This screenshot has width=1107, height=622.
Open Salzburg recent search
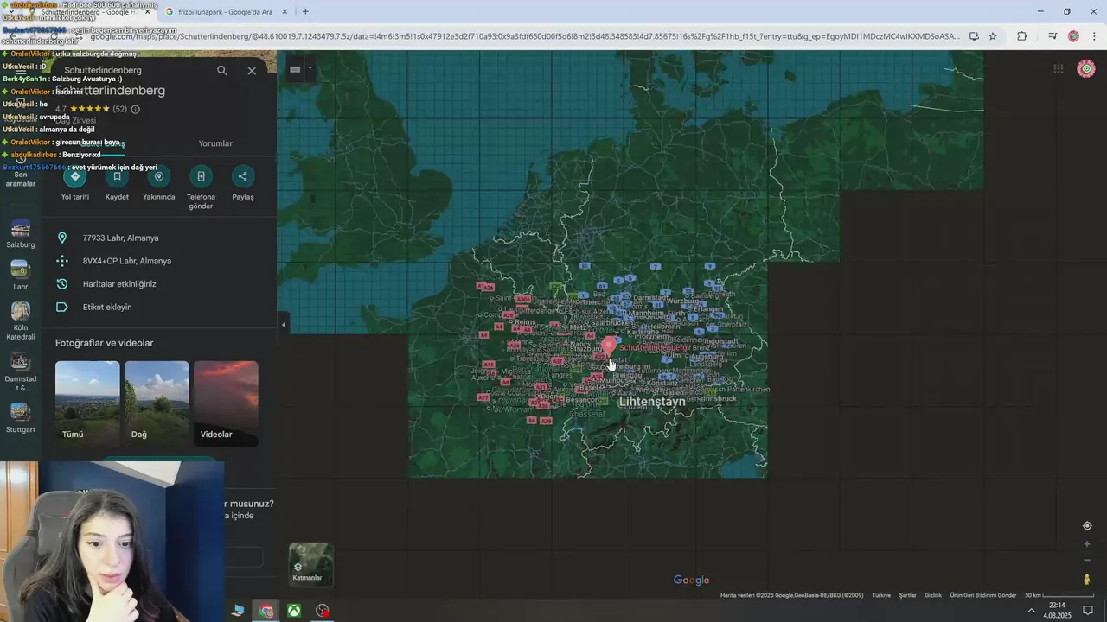21,233
